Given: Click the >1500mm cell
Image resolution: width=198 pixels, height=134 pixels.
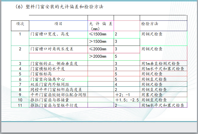Looking at the screenshot, I should pos(98,42).
